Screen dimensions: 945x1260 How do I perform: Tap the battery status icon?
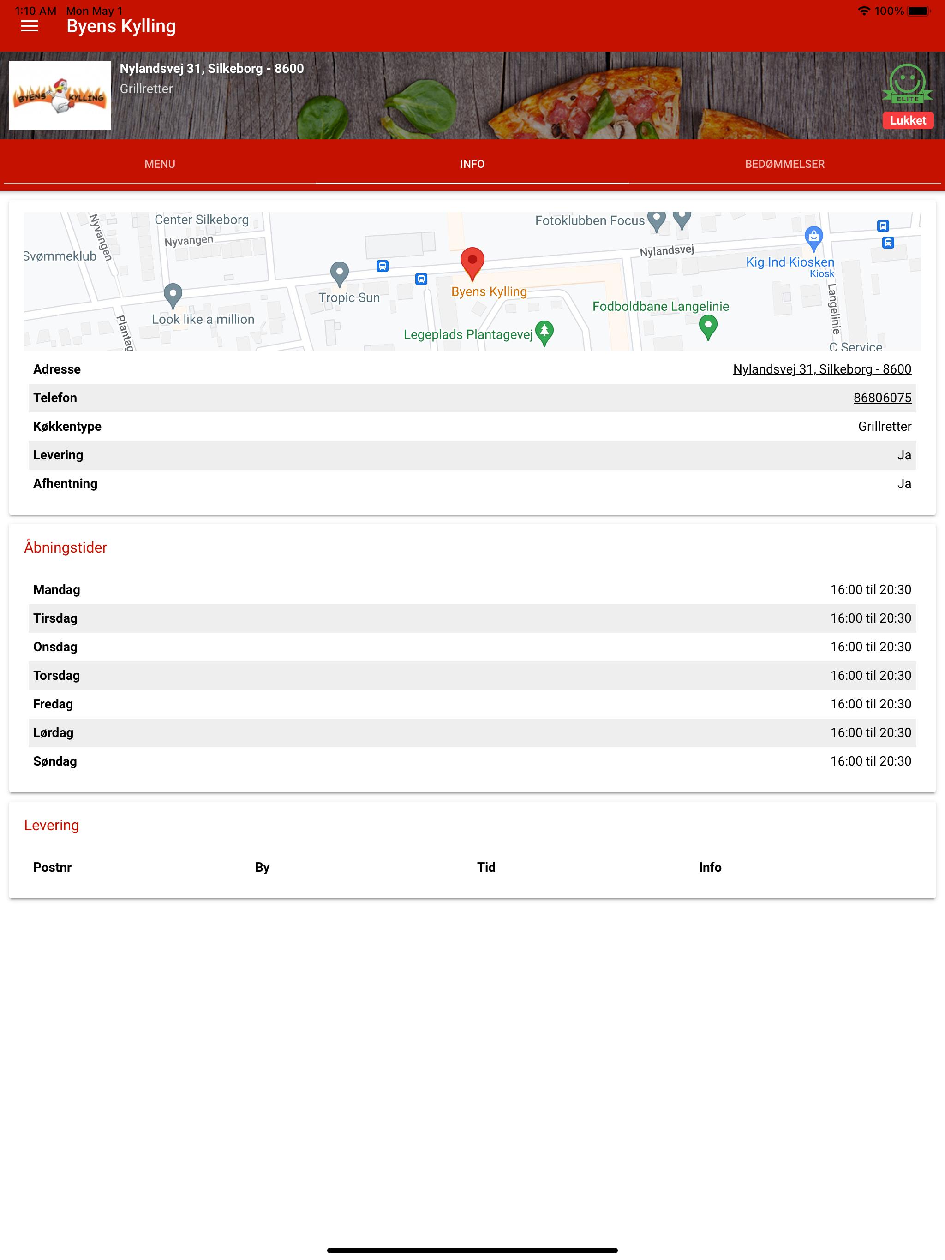coord(918,11)
